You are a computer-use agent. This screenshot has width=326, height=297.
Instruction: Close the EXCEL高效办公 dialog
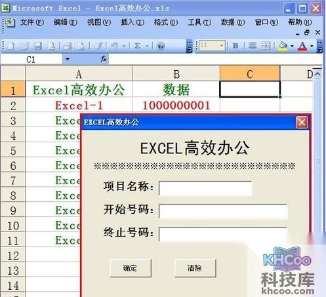[x=302, y=122]
